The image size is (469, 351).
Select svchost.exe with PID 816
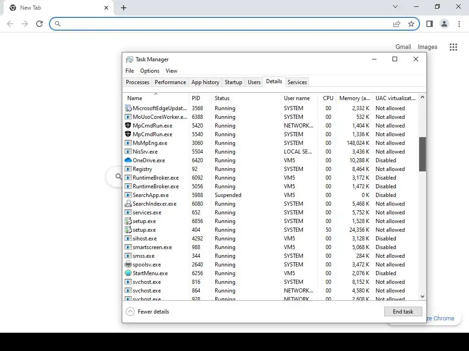(x=271, y=282)
